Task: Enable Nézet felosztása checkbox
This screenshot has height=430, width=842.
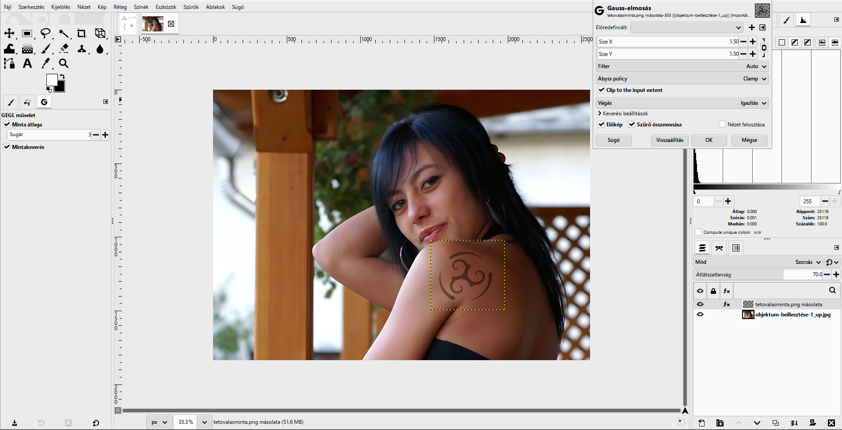Action: coord(722,125)
